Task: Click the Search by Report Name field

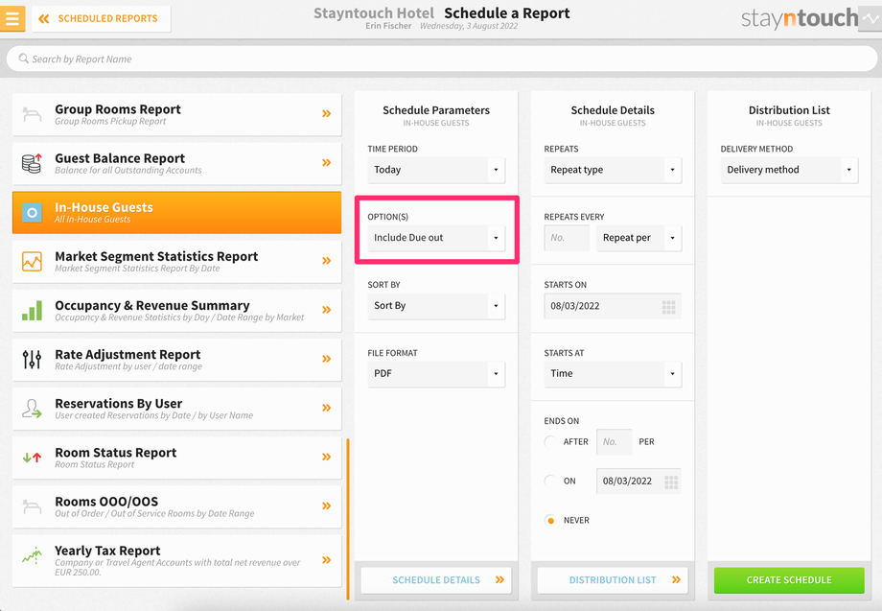Action: (x=442, y=59)
